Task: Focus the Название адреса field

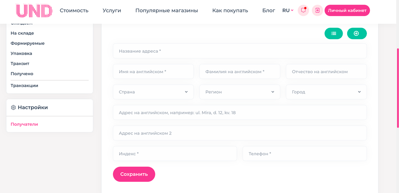Action: point(240,51)
